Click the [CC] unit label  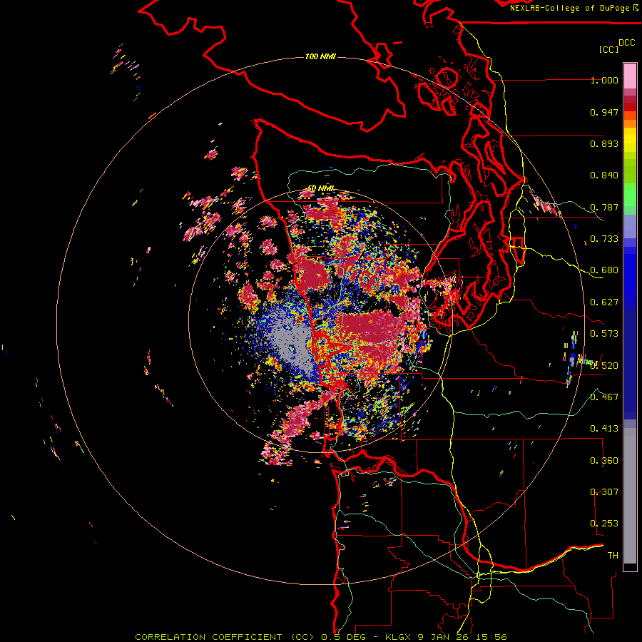point(608,49)
